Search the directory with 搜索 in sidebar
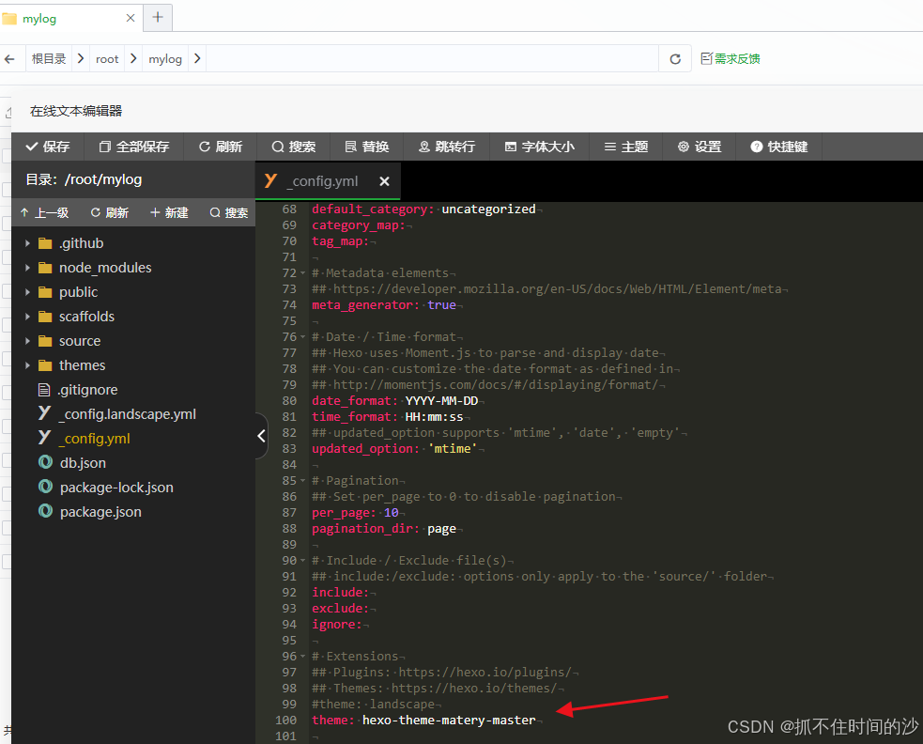Viewport: 923px width, 744px height. click(229, 212)
